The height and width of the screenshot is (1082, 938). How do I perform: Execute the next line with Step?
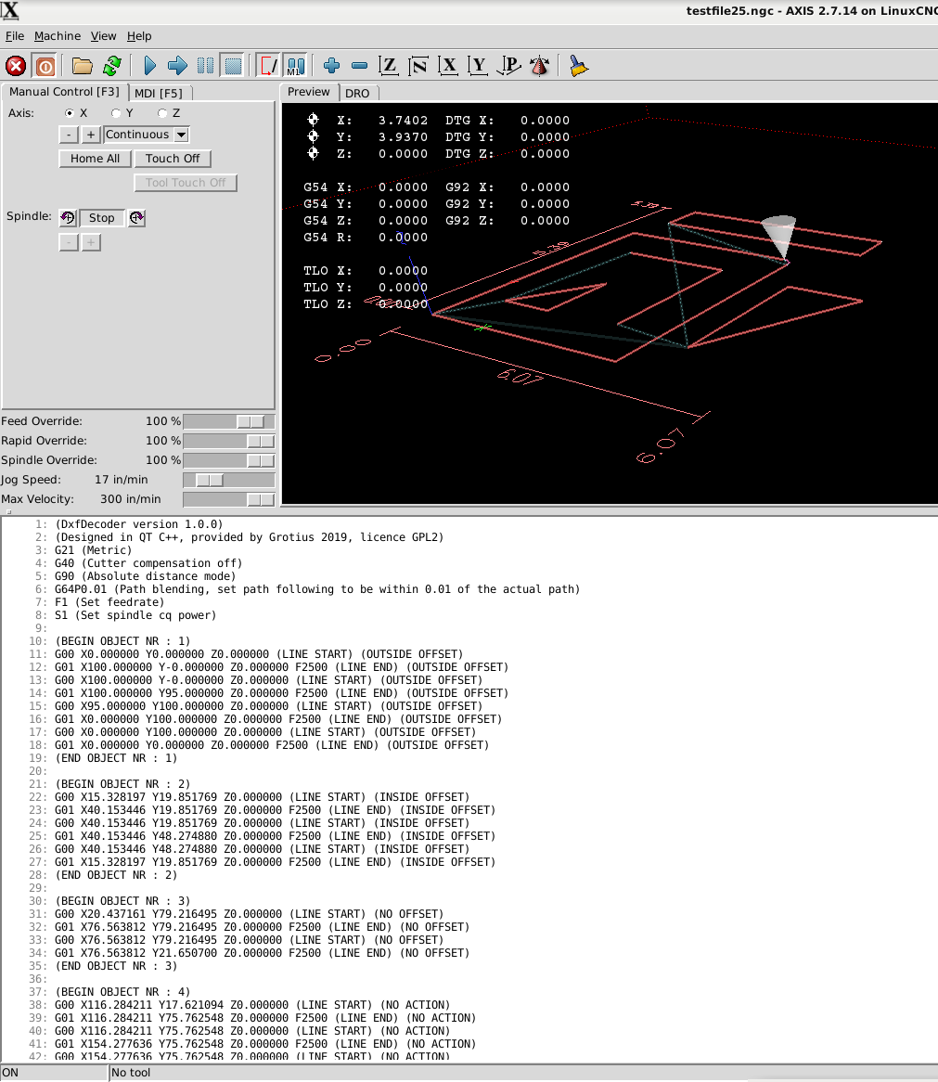[177, 66]
